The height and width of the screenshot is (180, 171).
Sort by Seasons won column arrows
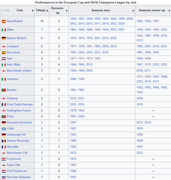click(133, 10)
